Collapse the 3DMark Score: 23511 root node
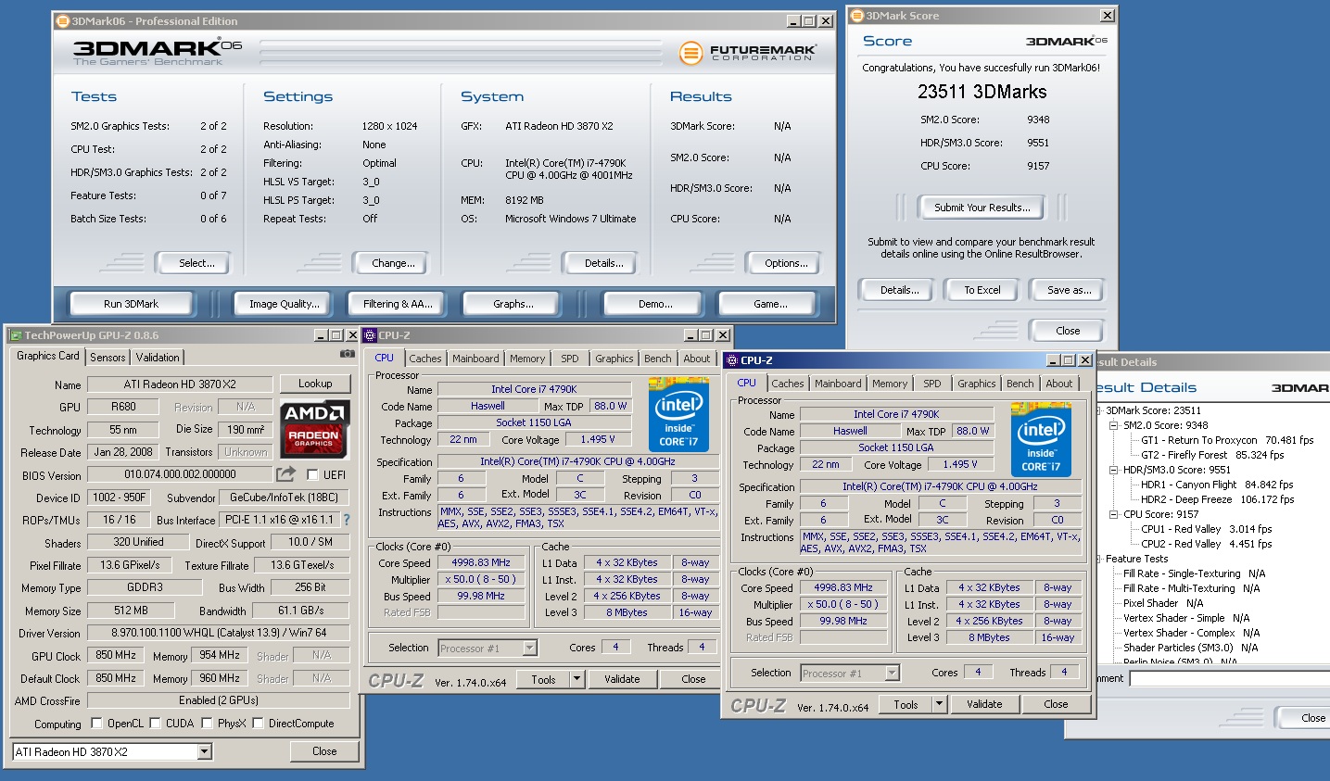 point(1098,410)
